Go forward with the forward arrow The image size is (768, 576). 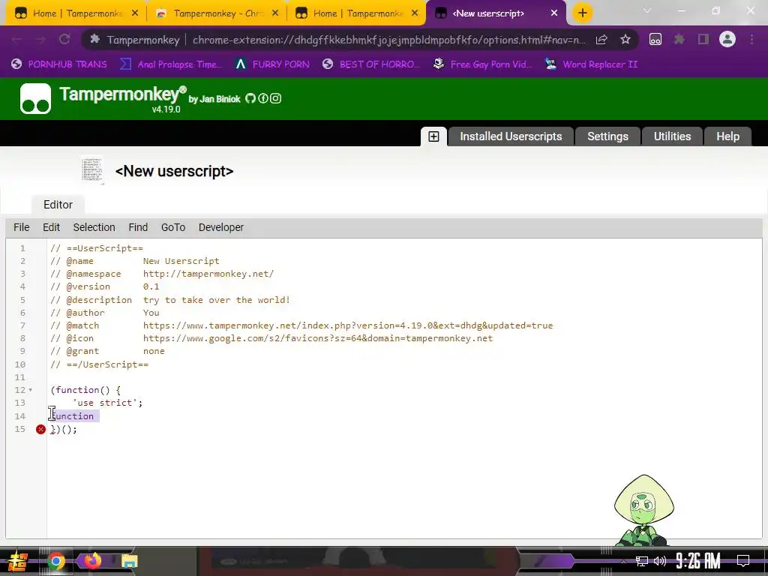pyautogui.click(x=40, y=39)
